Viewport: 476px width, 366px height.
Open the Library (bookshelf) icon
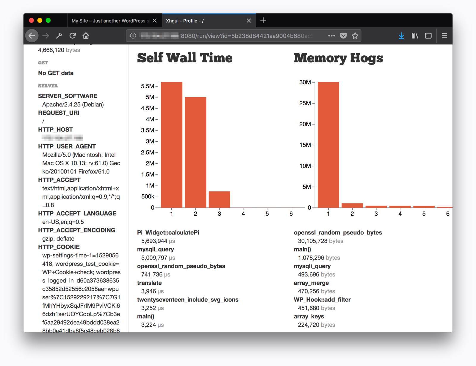click(x=415, y=36)
